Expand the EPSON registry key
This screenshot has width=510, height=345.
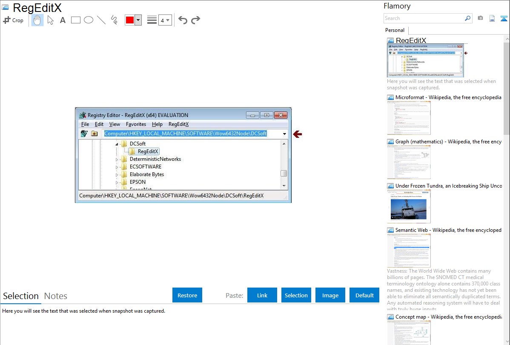117,182
